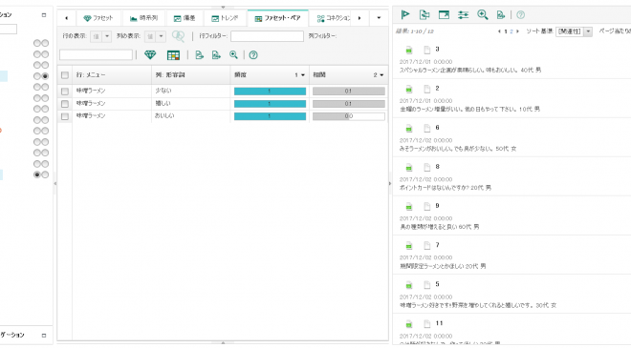Open the 行の表示 dropdown arrow
The image size is (631, 348).
[107, 36]
